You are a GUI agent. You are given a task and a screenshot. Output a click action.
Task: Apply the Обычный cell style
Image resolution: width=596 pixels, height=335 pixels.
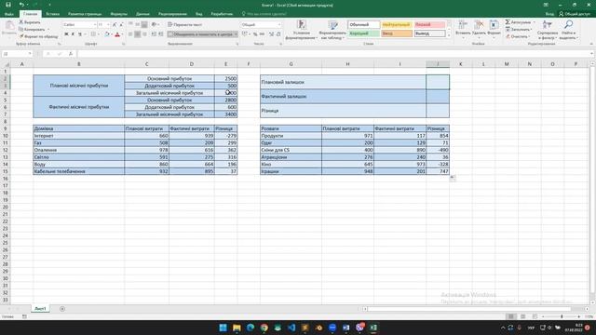click(x=364, y=25)
